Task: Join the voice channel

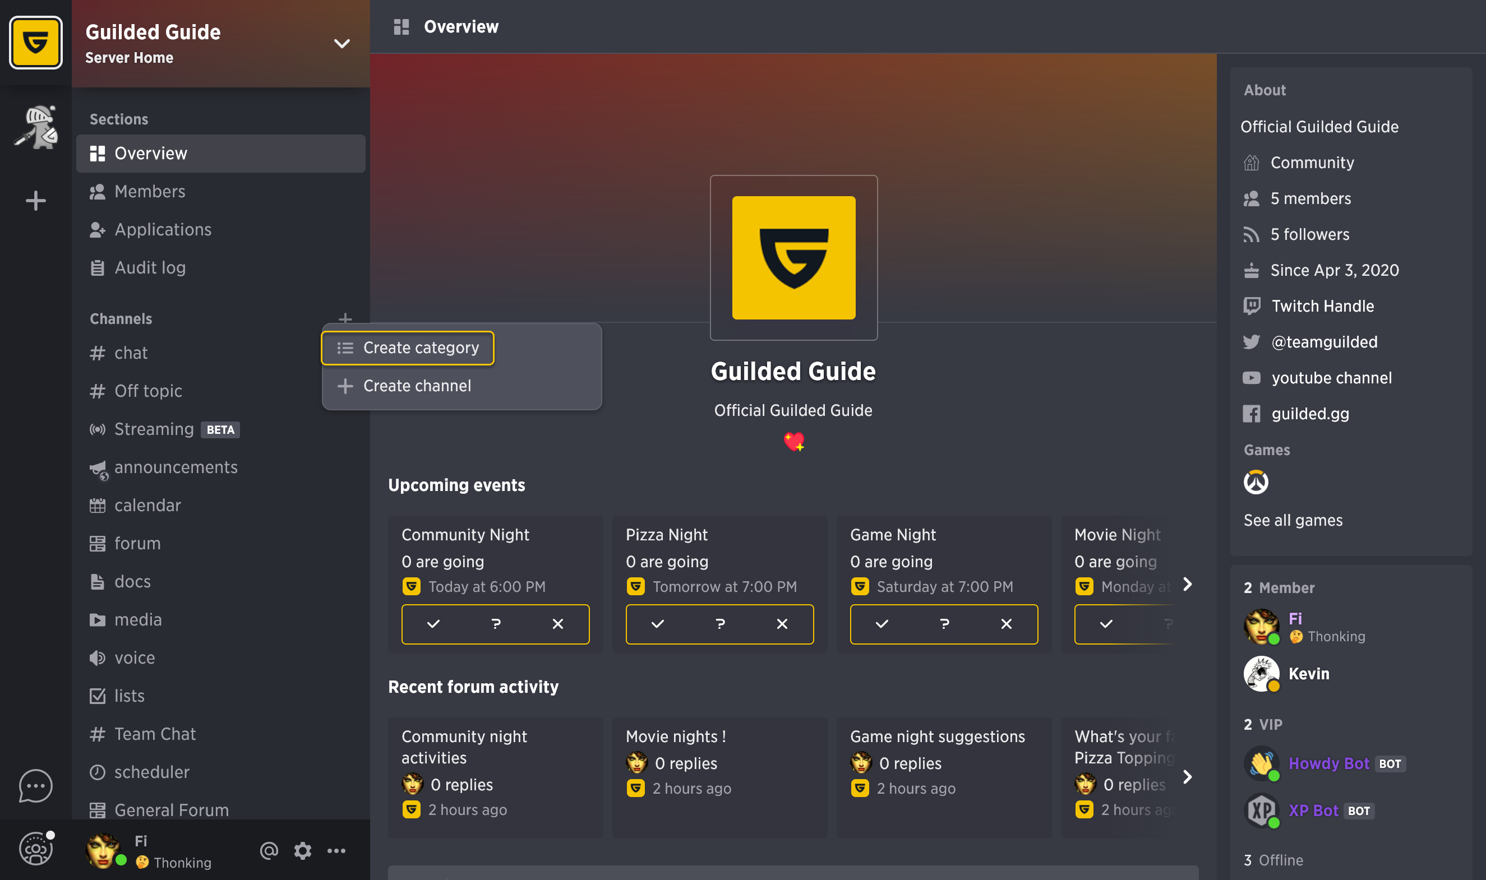Action: (x=221, y=657)
